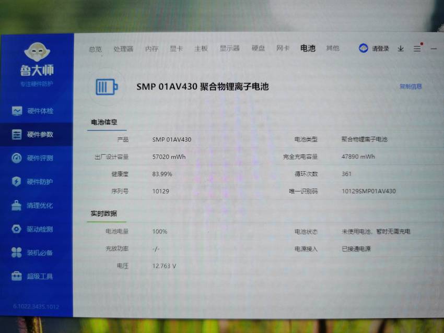444x333 pixels.
Task: Open the 装机必备 menu label
Action: [40, 253]
